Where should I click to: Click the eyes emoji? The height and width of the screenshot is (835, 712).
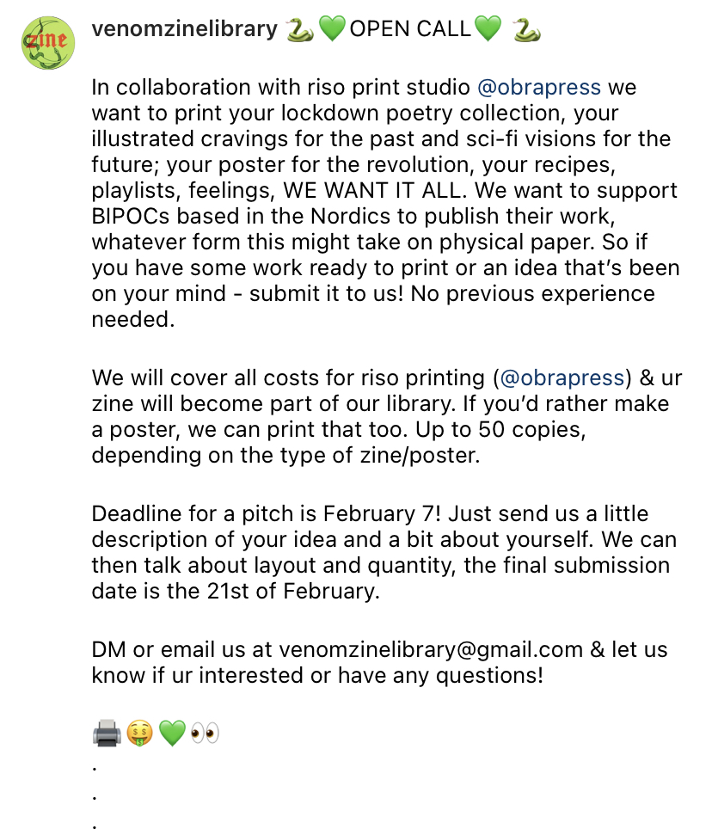[x=205, y=734]
